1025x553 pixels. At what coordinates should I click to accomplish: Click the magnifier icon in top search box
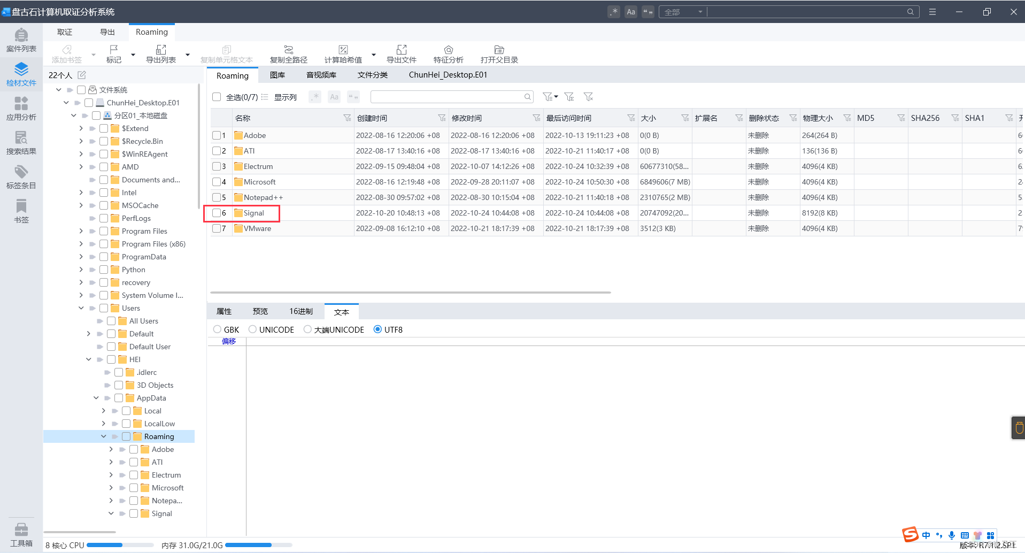[910, 12]
